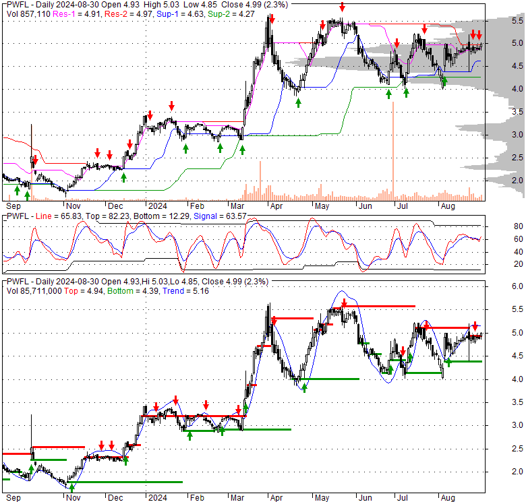Image resolution: width=526 pixels, height=502 pixels.
Task: Click 'Trend = 5.16' in the bottom chart
Action: point(185,291)
